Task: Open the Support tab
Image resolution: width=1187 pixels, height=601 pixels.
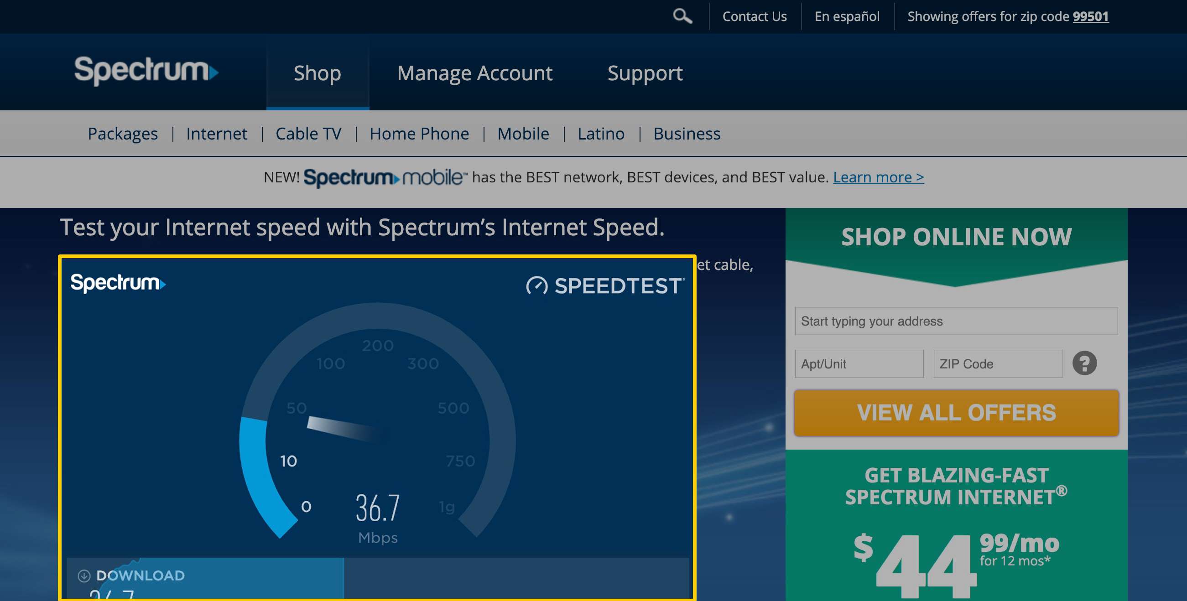Action: pyautogui.click(x=645, y=73)
